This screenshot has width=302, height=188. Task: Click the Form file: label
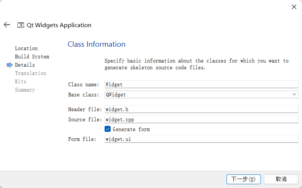pos(82,139)
